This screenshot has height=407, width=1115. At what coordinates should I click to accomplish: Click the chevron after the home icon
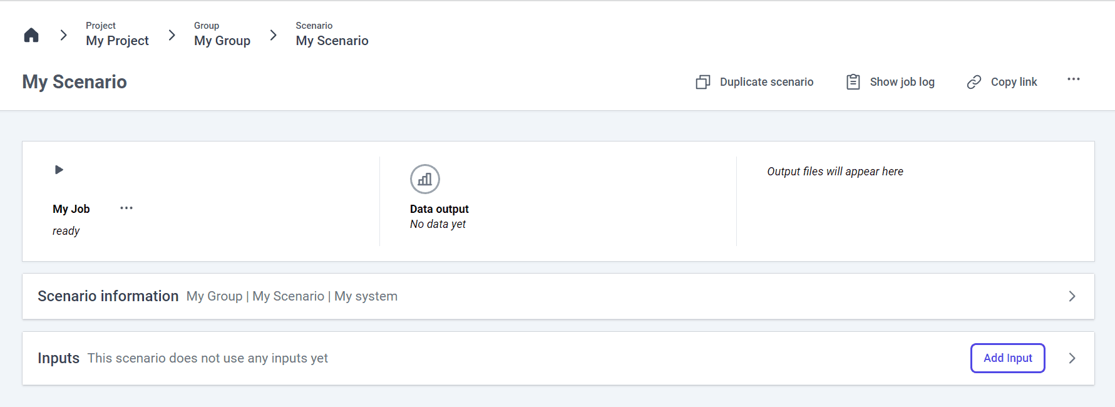63,35
